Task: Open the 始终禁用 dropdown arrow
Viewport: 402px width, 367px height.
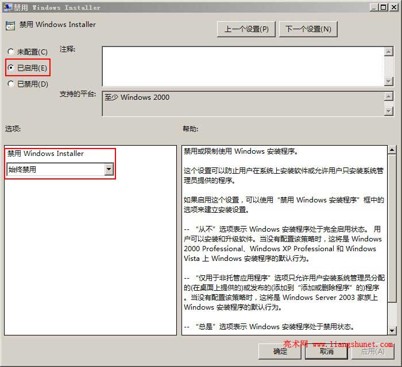Action: point(109,169)
